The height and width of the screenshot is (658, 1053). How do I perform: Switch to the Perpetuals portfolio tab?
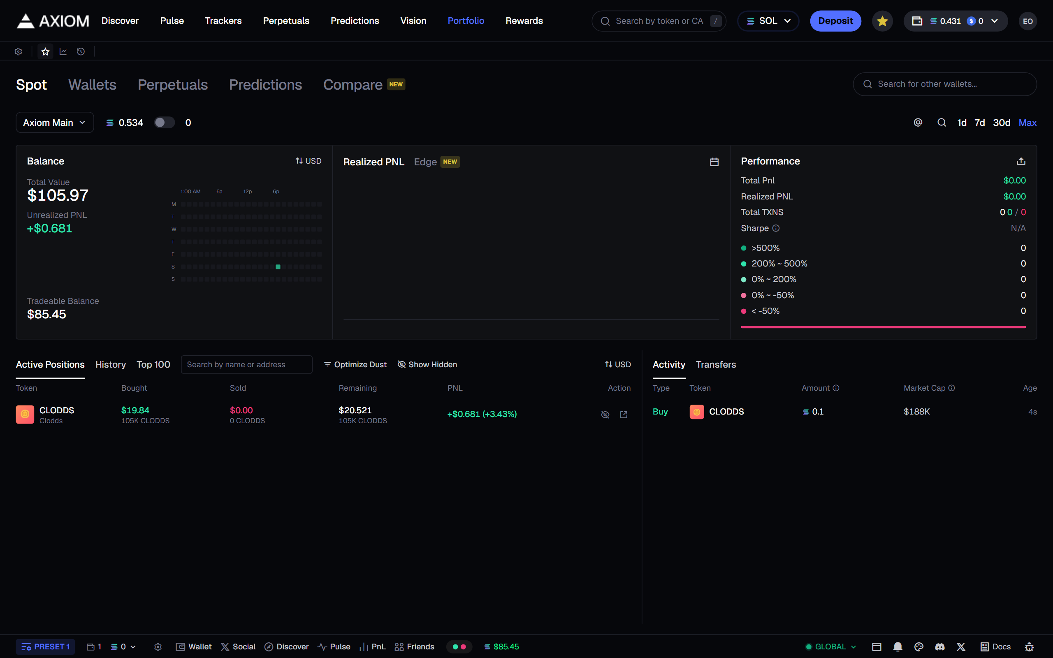(173, 84)
